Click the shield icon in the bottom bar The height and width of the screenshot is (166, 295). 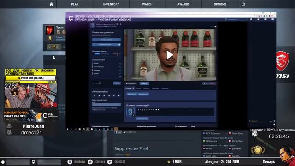coord(33,162)
